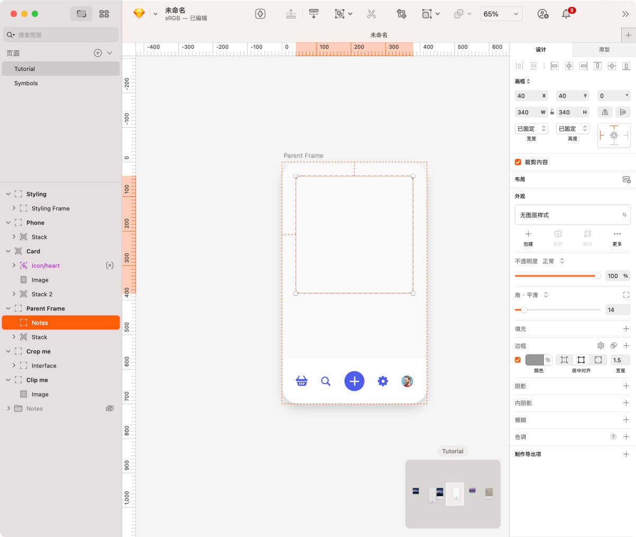
Task: Expand the Icon/heart layer
Action: click(14, 265)
